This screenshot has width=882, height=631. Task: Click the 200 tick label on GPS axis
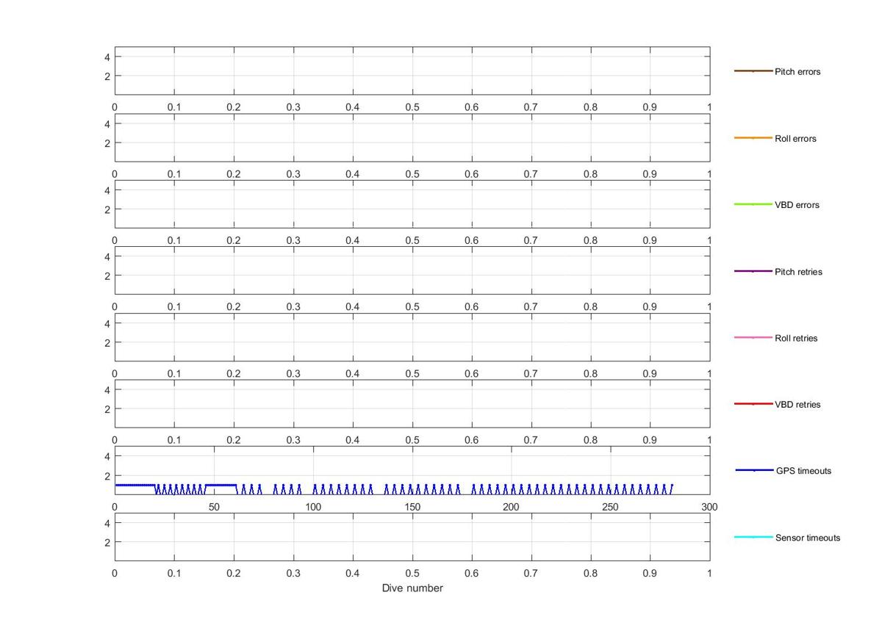[511, 507]
